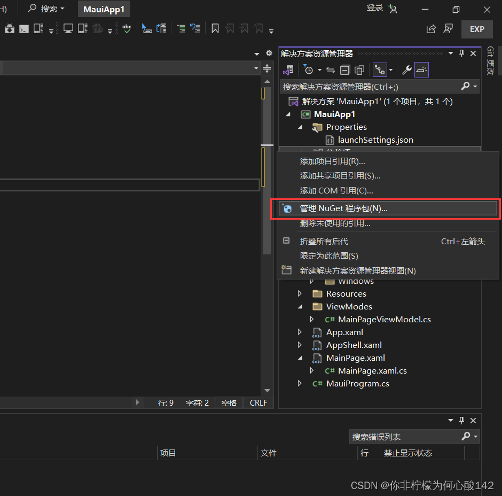Choose 添加项目引用(R)... menu item

pyautogui.click(x=388, y=161)
